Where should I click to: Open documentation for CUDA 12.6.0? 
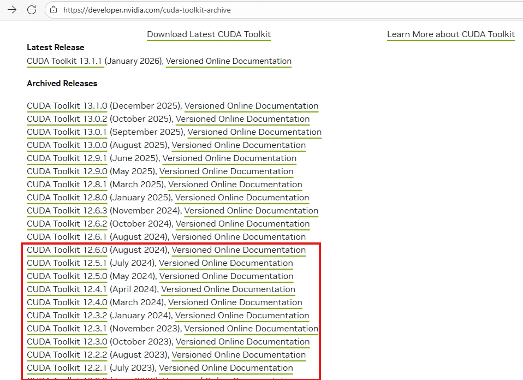pyautogui.click(x=239, y=250)
